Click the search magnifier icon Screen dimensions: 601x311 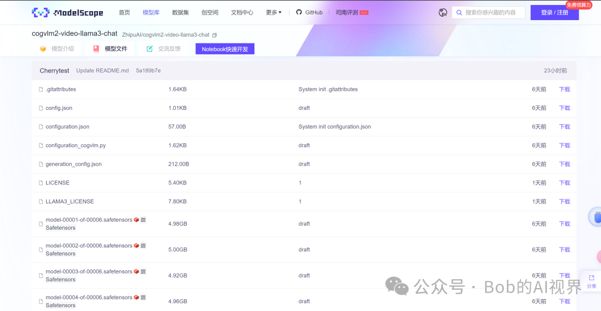459,13
